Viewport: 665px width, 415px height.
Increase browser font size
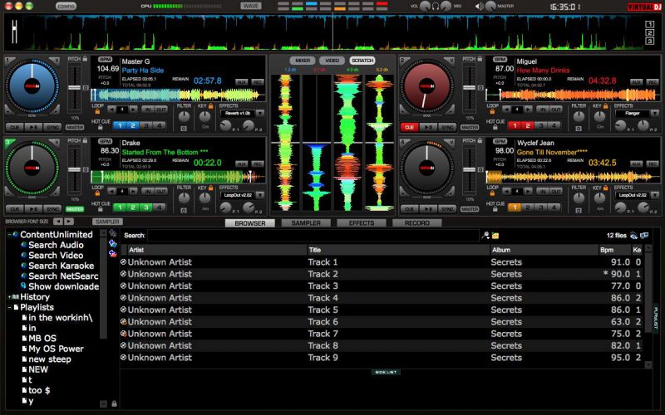click(68, 222)
